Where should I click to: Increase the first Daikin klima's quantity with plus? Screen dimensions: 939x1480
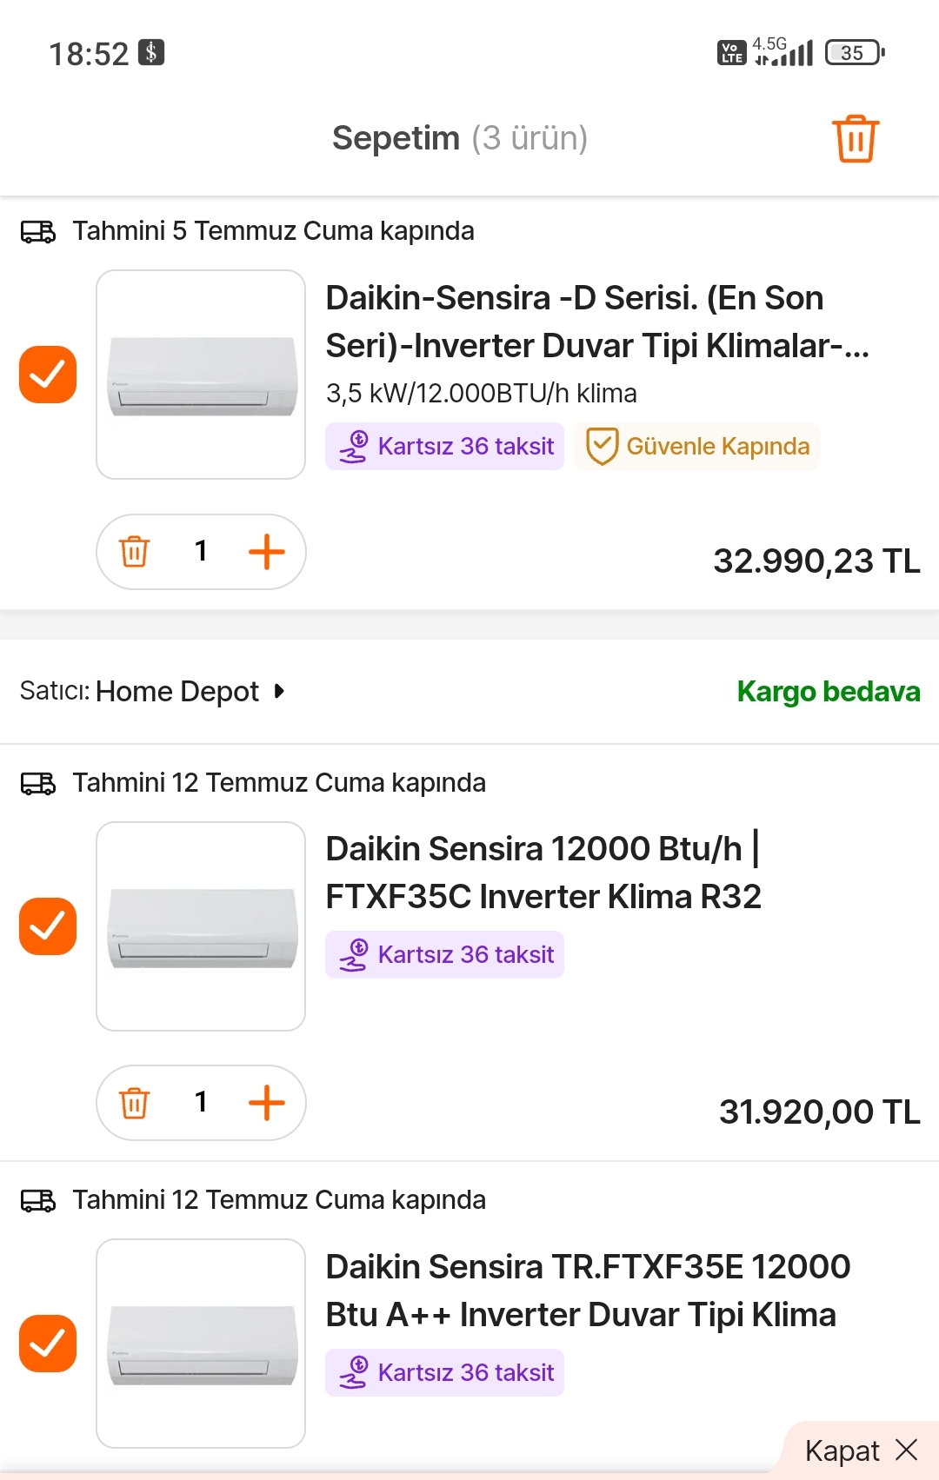point(267,552)
